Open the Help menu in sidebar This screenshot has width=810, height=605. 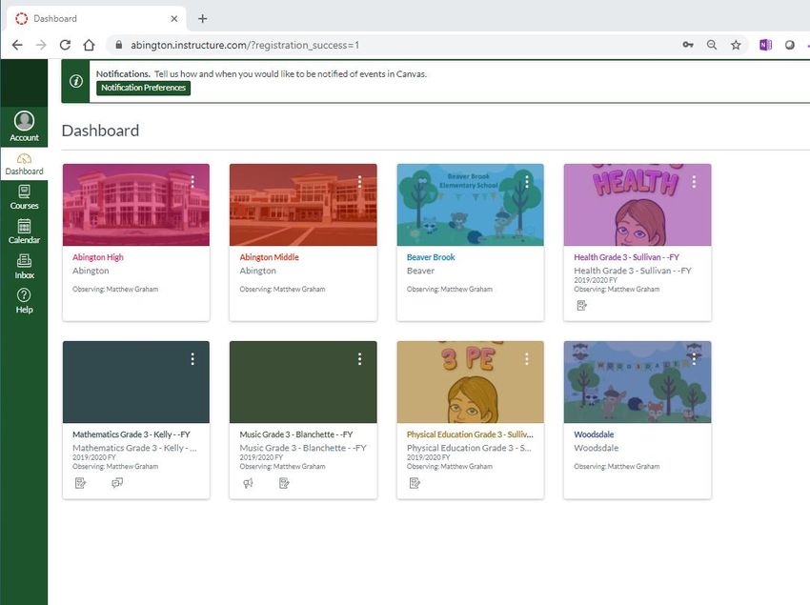[x=24, y=301]
